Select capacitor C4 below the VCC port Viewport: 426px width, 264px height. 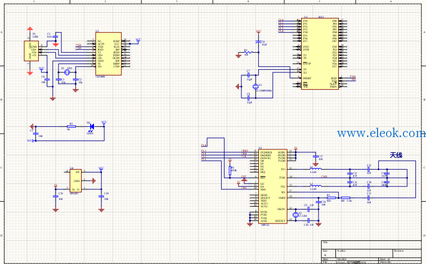pos(47,79)
